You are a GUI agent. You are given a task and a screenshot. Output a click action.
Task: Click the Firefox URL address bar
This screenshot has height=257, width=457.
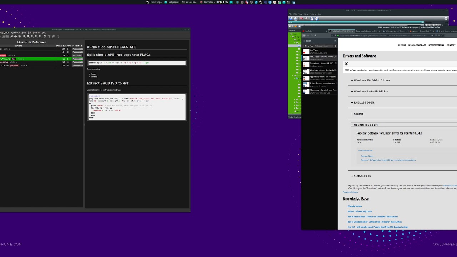[x=388, y=35]
